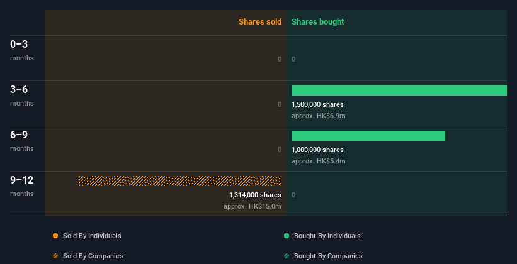Click the 1,500,000 shares value
517x264 pixels.
[317, 104]
